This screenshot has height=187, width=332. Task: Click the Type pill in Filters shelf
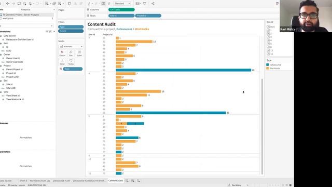tap(71, 27)
